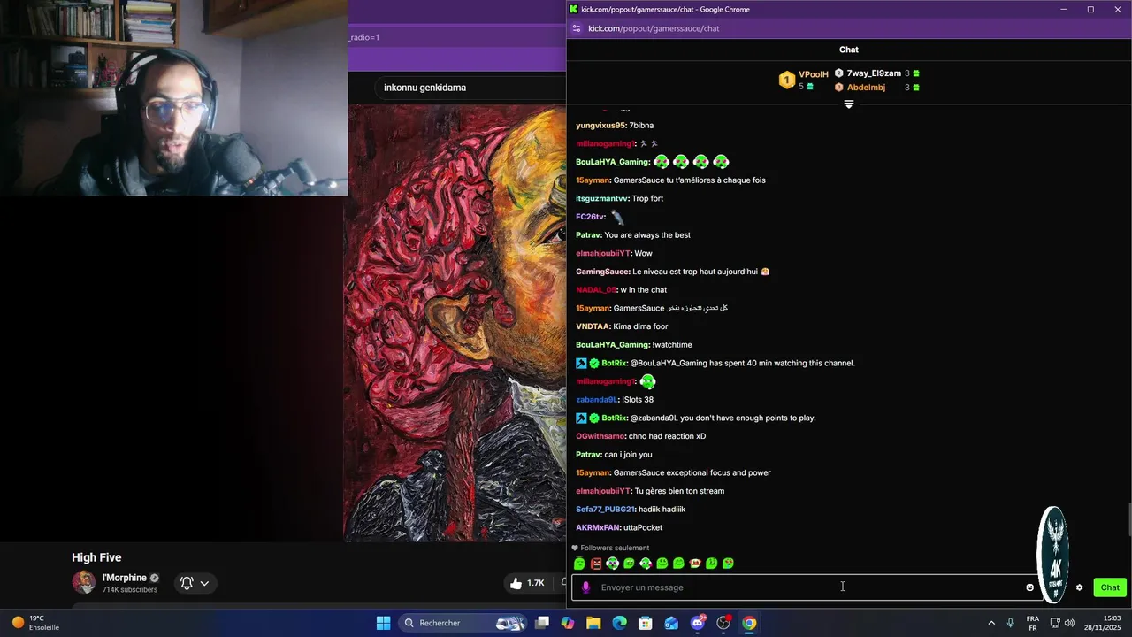This screenshot has width=1132, height=637.
Task: Open Microsoft Store from the taskbar
Action: 646,623
